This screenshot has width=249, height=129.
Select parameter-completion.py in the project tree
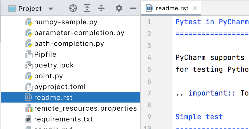[x=79, y=33]
